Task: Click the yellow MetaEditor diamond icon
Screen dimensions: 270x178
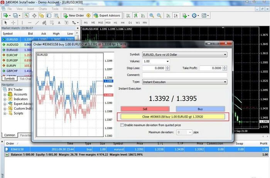Action: click(x=88, y=15)
